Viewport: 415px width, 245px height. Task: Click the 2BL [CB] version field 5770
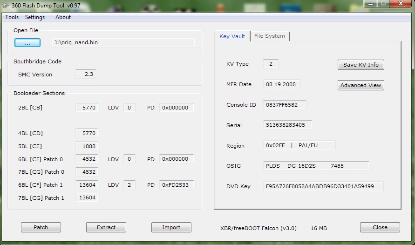pos(87,108)
